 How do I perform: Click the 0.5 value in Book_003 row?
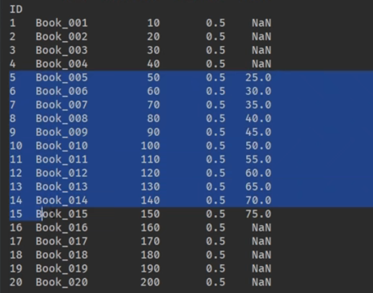(x=215, y=50)
